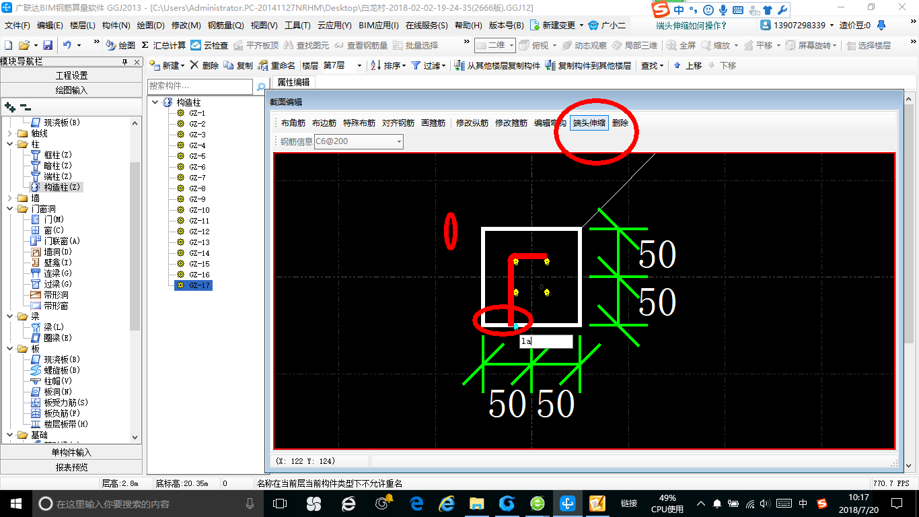Toggle the 端头伸缩 tool
Image resolution: width=919 pixels, height=517 pixels.
[x=589, y=123]
